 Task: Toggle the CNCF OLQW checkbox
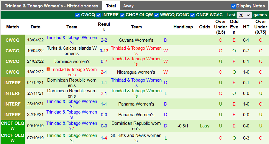pos(122,15)
